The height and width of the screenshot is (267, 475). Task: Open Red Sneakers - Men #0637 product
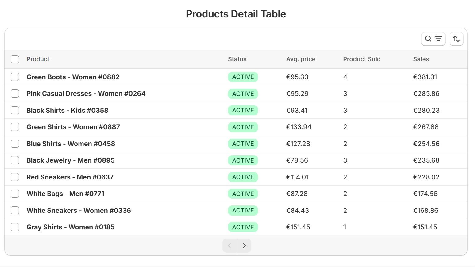pyautogui.click(x=70, y=177)
